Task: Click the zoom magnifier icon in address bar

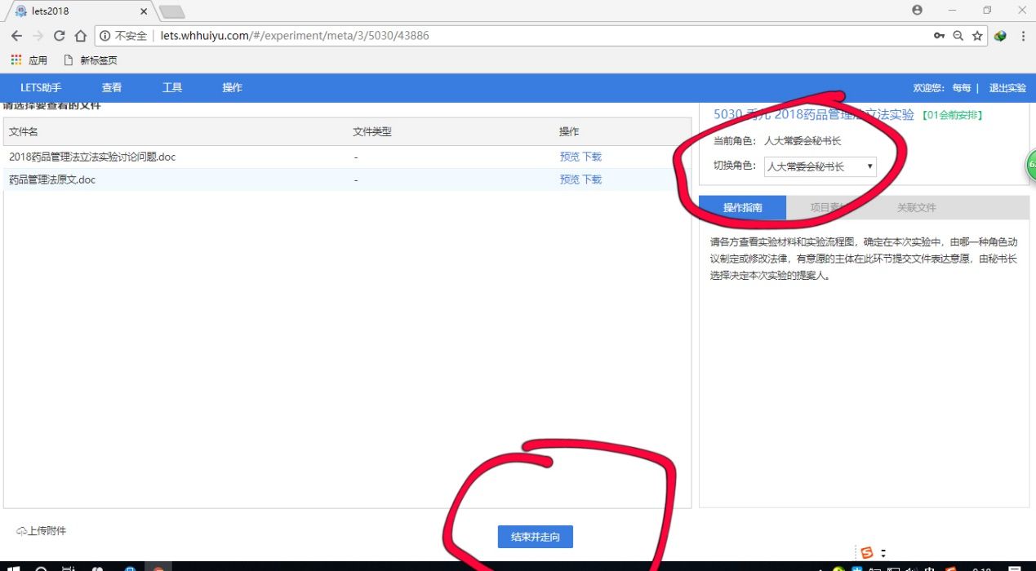Action: click(958, 36)
